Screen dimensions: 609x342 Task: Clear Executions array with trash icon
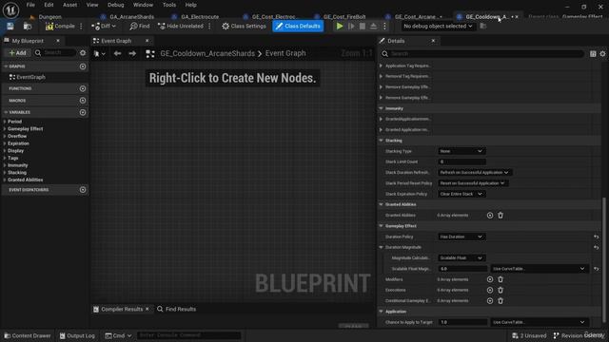pyautogui.click(x=501, y=290)
